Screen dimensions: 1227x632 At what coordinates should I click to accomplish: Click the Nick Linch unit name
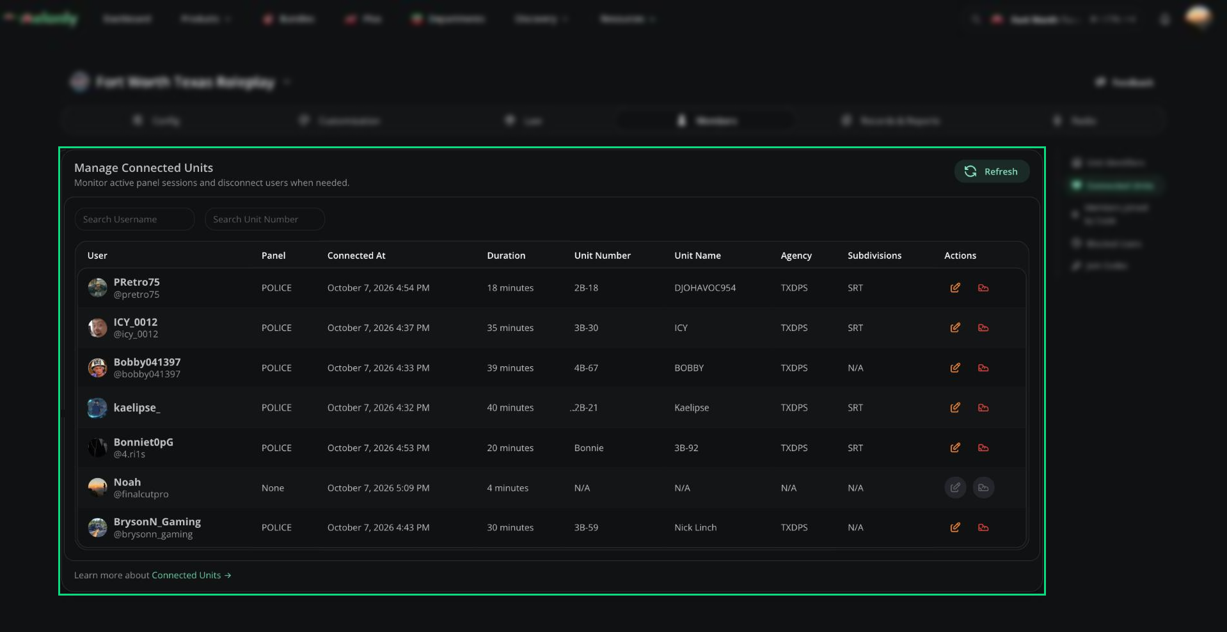click(x=695, y=527)
